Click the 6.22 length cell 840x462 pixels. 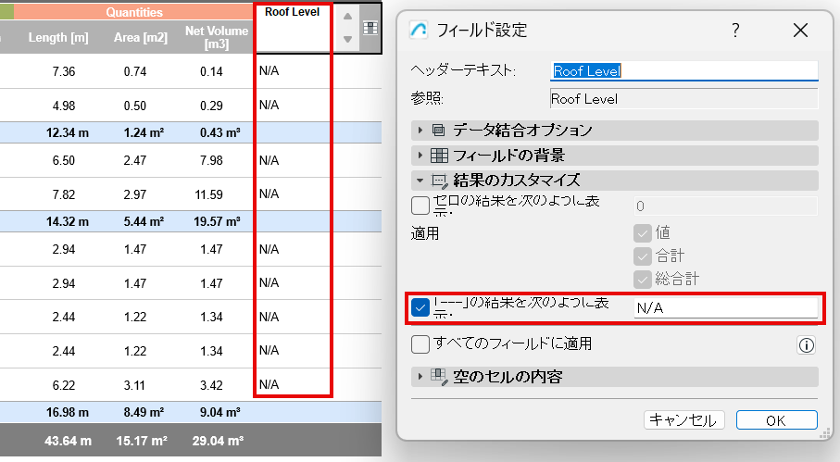tap(64, 385)
